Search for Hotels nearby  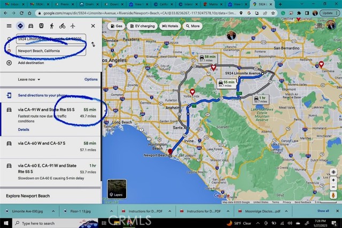pyautogui.click(x=170, y=26)
